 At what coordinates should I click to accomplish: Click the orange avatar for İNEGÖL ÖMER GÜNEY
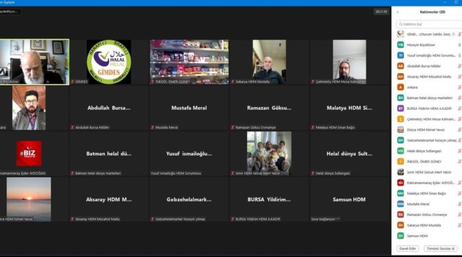(400, 162)
